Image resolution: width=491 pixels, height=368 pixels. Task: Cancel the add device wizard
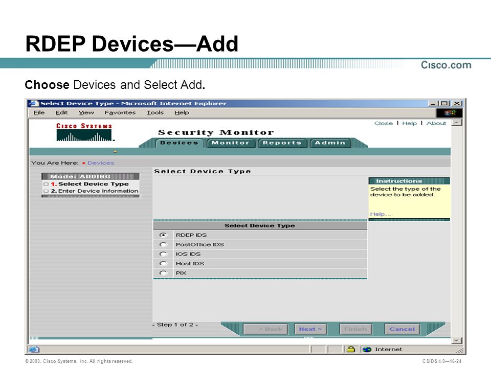402,329
